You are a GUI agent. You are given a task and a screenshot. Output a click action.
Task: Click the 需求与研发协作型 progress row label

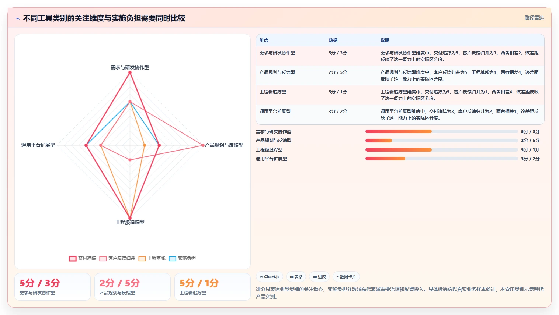coord(274,132)
